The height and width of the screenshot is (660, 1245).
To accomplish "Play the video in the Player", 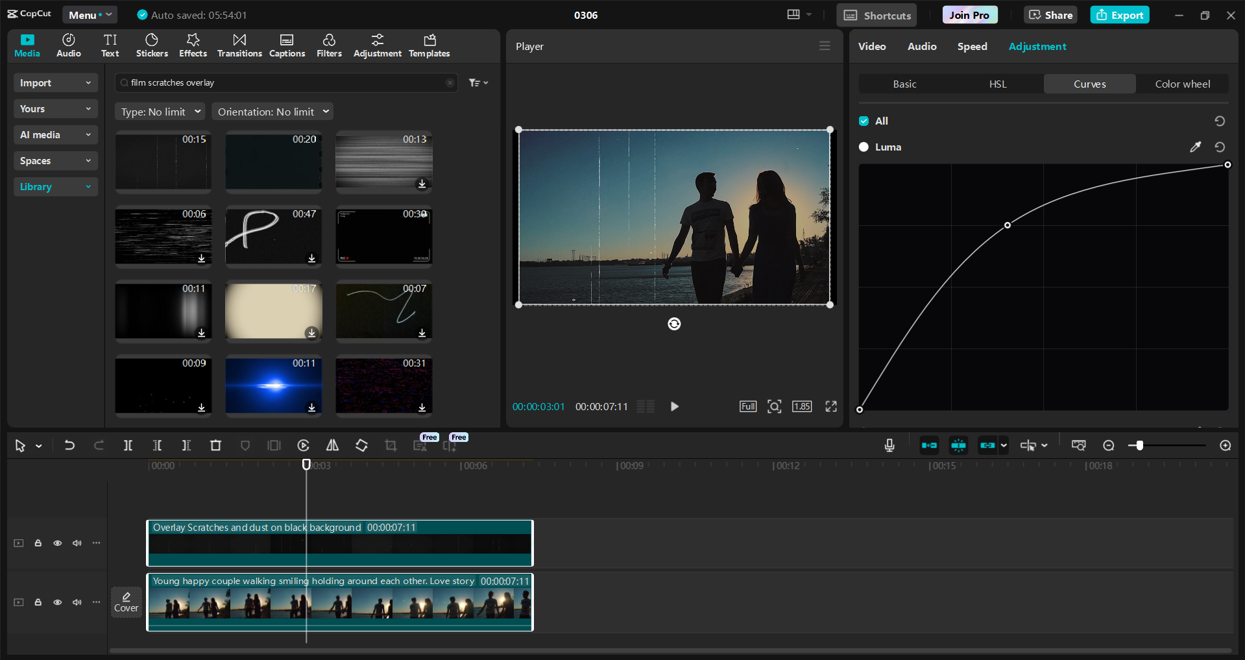I will [x=674, y=406].
